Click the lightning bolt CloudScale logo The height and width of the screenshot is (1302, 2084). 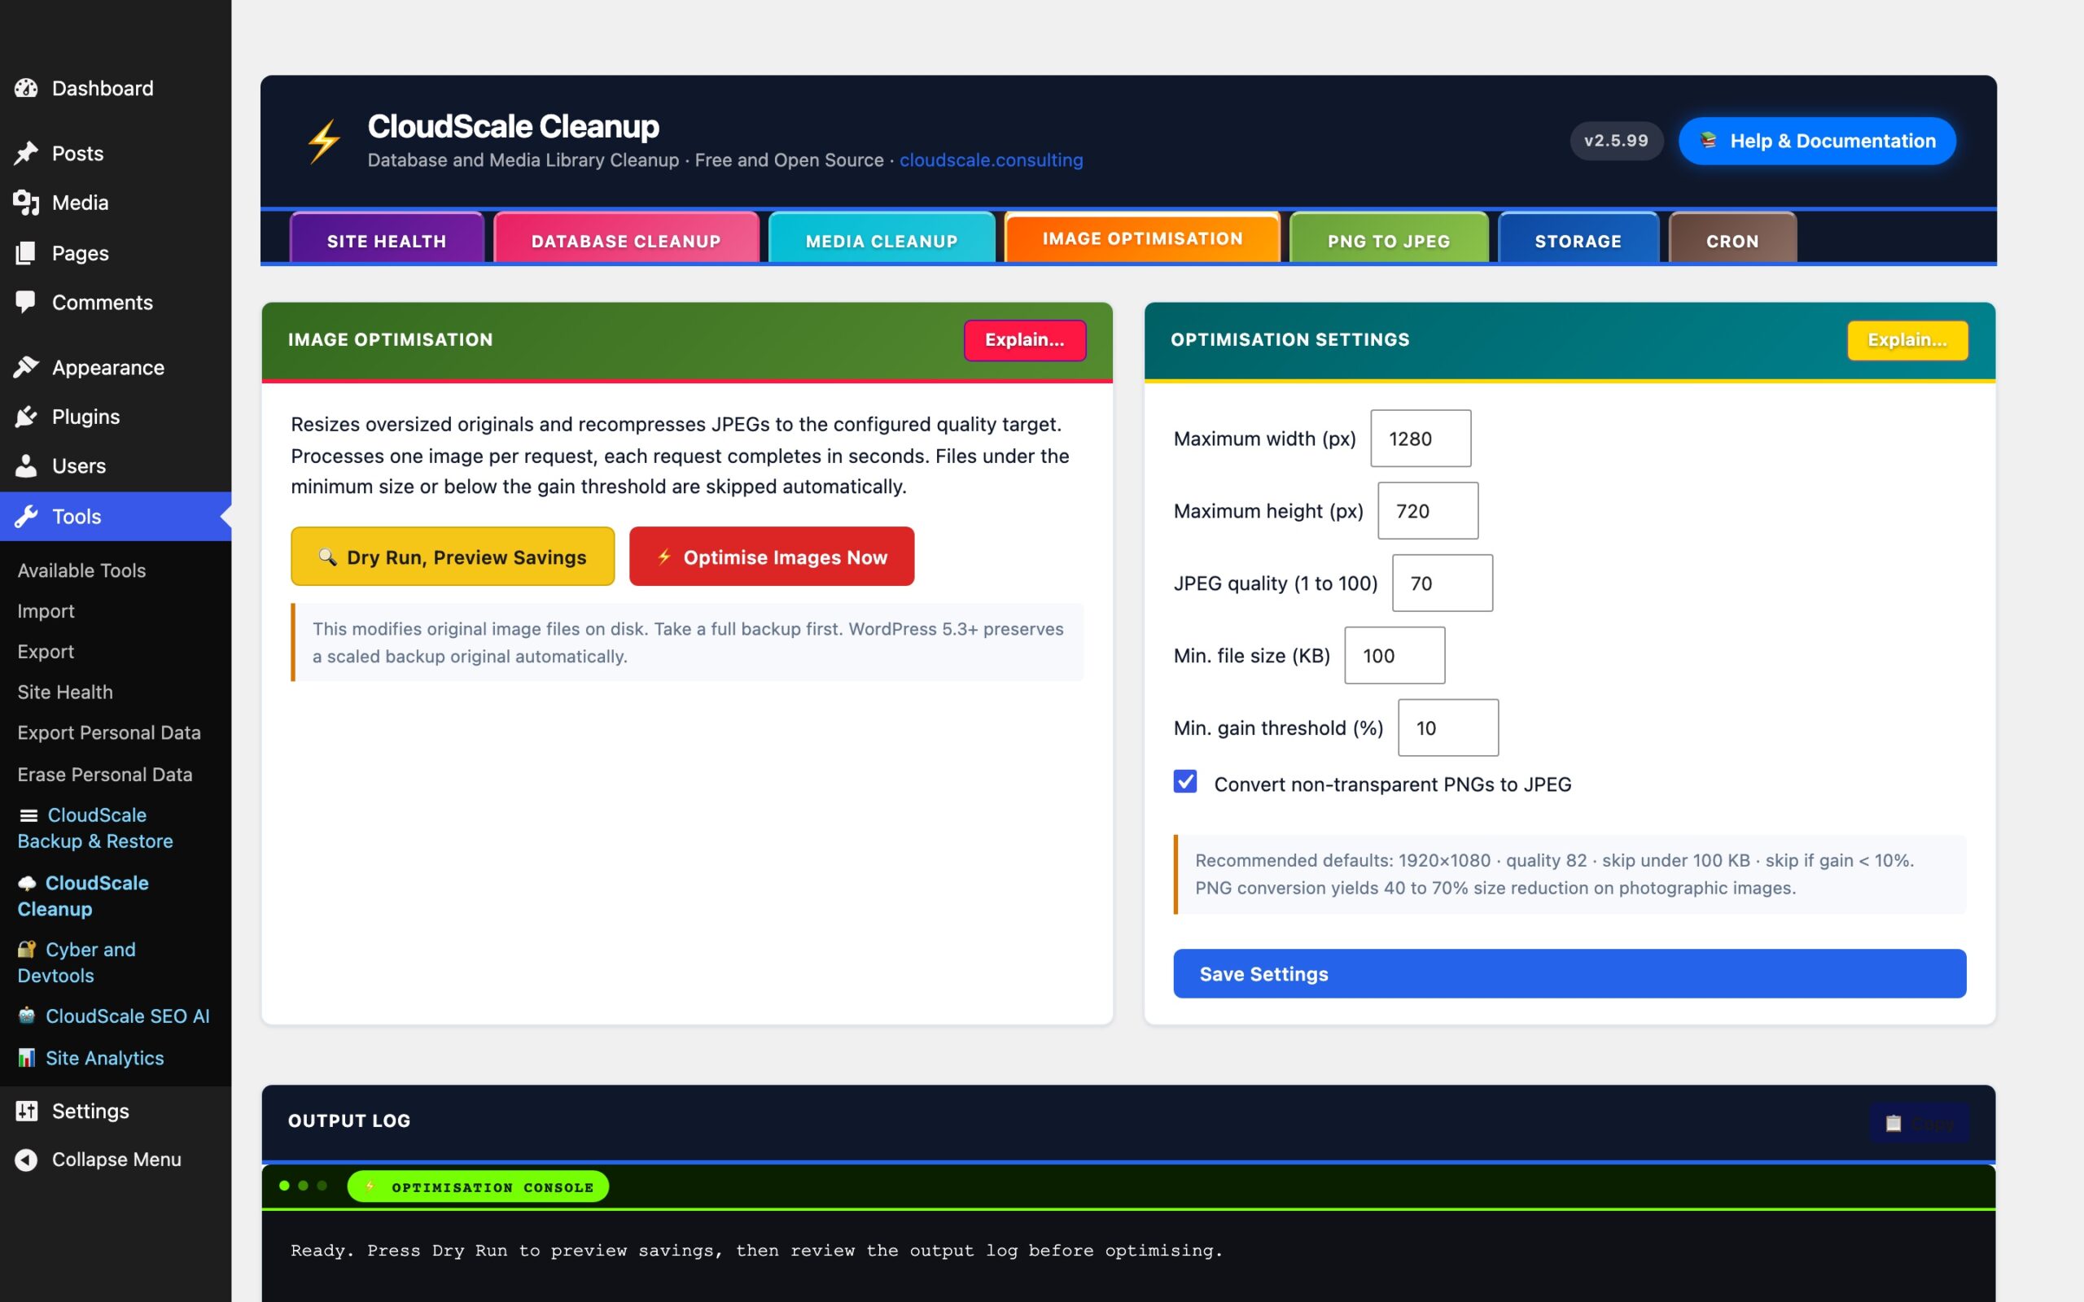click(x=324, y=142)
